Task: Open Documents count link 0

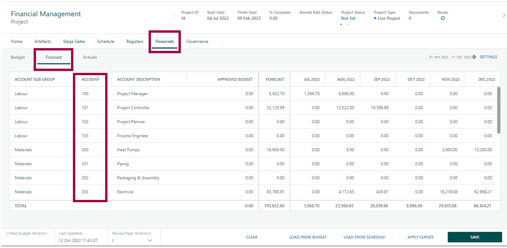Action: 410,18
